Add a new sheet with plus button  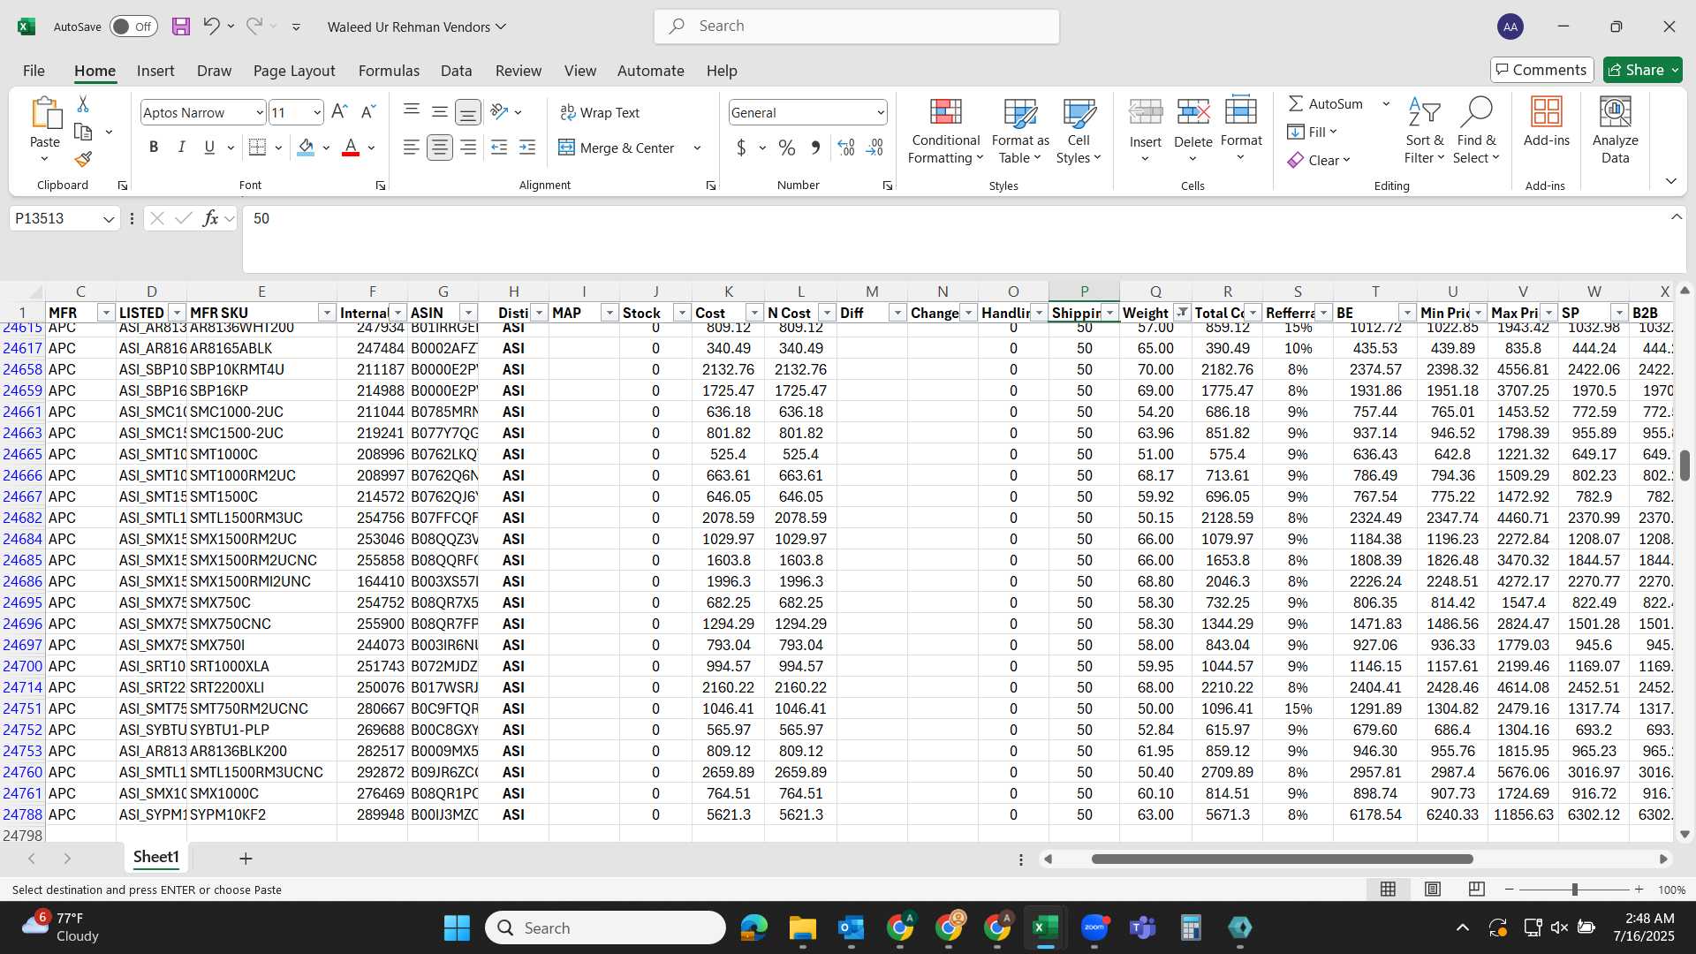pyautogui.click(x=246, y=858)
